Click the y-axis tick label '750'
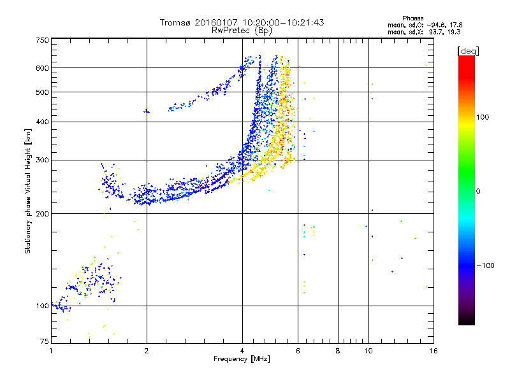 [42, 40]
